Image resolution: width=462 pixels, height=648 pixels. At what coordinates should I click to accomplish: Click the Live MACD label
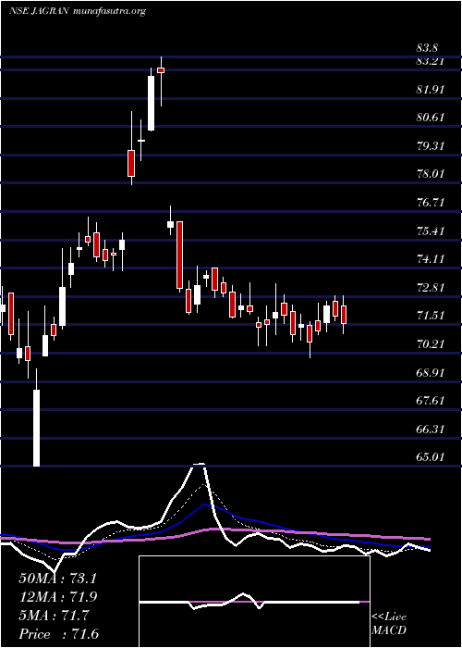[x=389, y=624]
